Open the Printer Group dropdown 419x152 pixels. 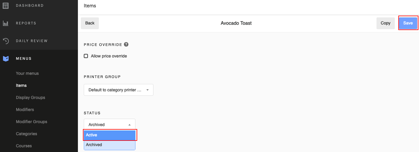(118, 90)
